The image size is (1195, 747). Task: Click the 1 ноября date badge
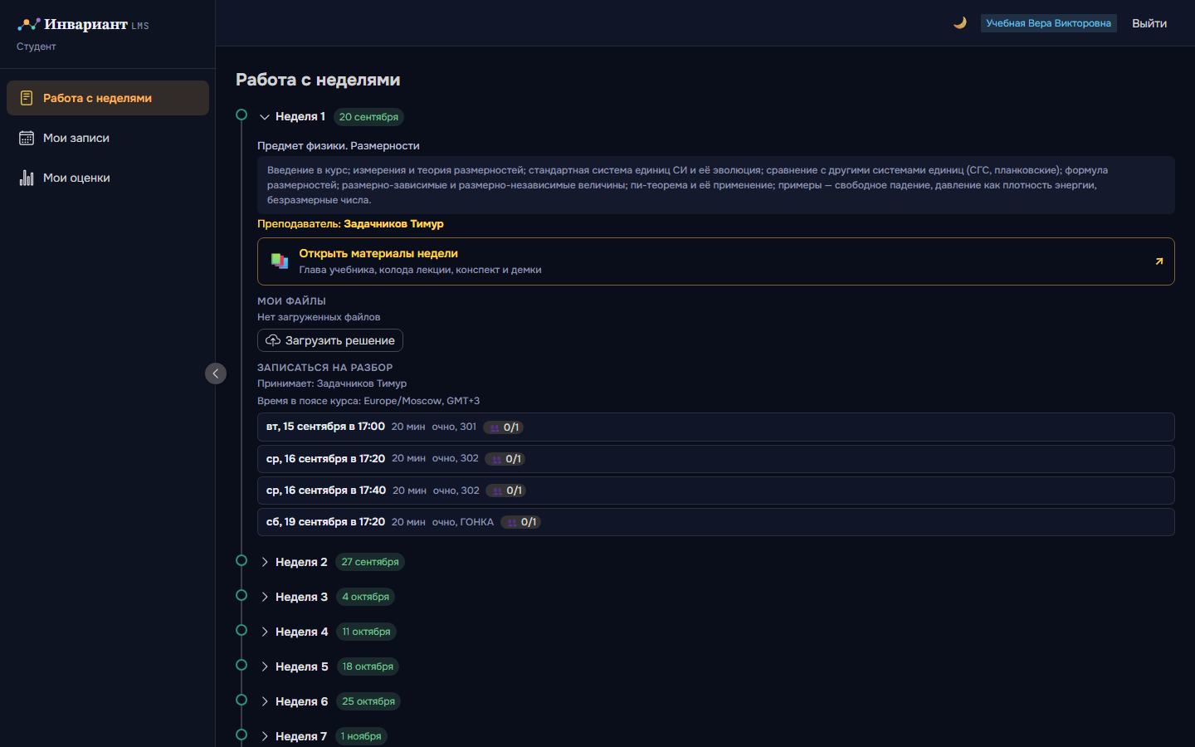click(361, 736)
